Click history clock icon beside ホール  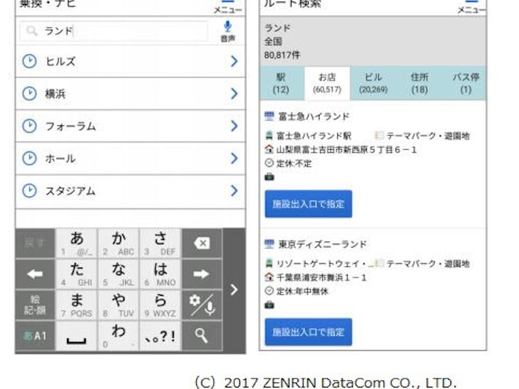point(30,158)
